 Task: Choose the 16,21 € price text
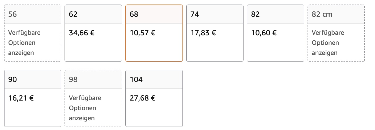tap(21, 98)
